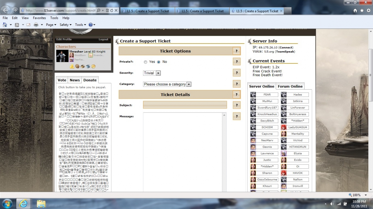Screen dimensions: 373x209
Task: Select Yes for Private ticket
Action: 146,62
